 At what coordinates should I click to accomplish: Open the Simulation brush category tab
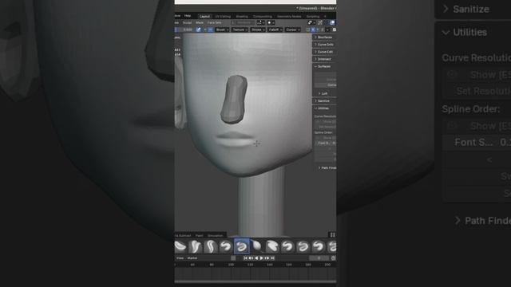[x=215, y=235]
